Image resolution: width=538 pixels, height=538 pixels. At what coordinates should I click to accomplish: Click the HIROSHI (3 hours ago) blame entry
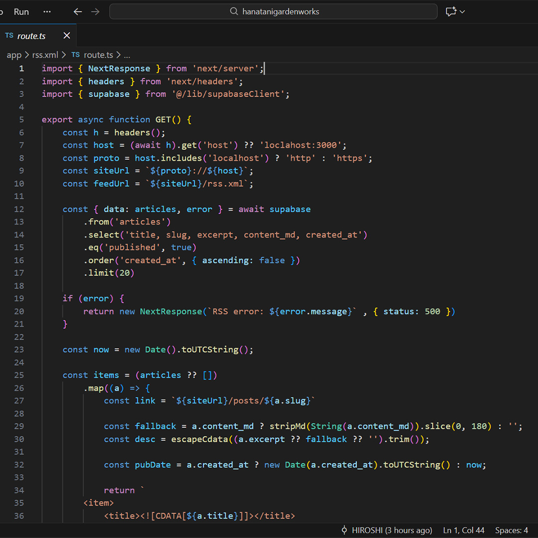[392, 530]
